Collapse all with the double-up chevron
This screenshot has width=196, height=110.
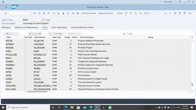40,34
